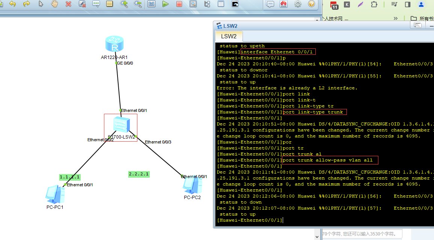
Task: Open the forum chat bubbles icon
Action: pyautogui.click(x=270, y=4)
